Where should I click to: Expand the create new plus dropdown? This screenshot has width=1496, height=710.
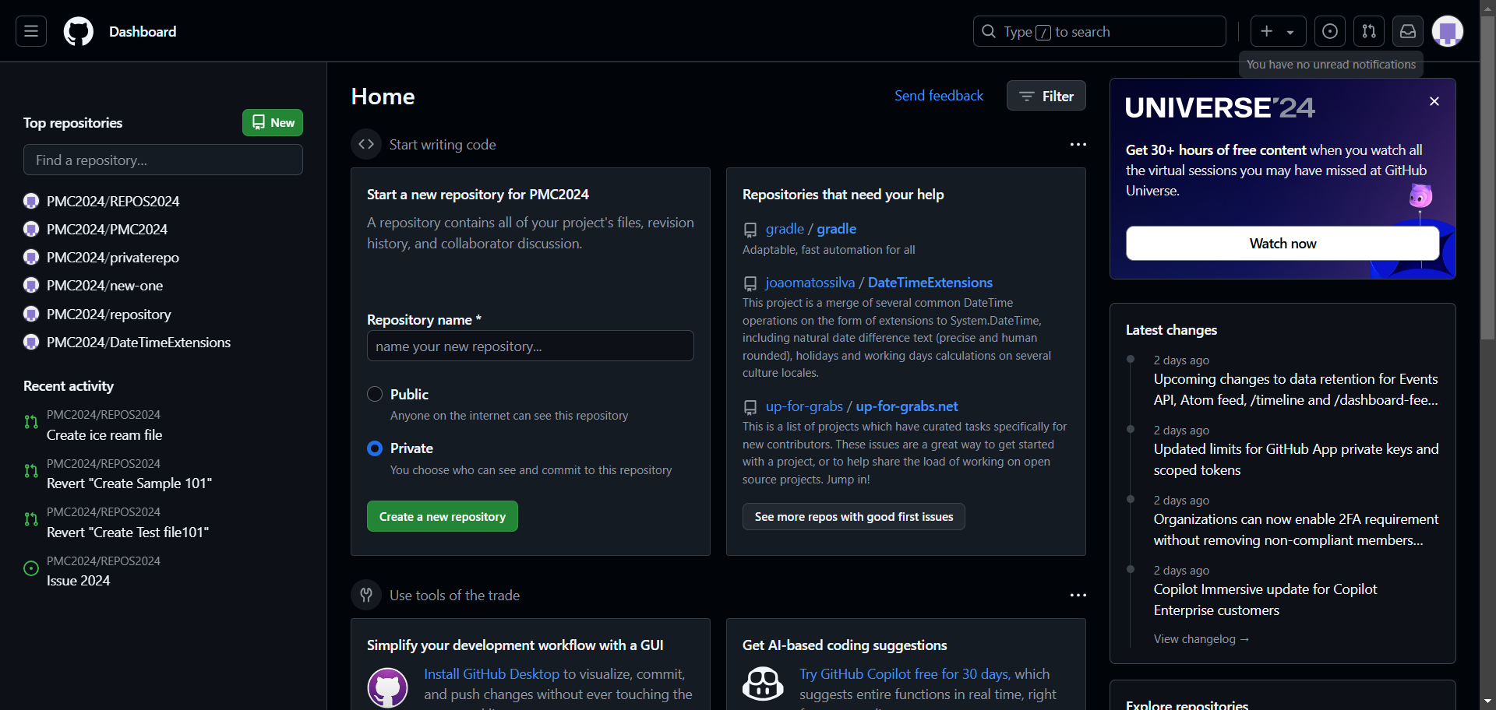coord(1278,31)
